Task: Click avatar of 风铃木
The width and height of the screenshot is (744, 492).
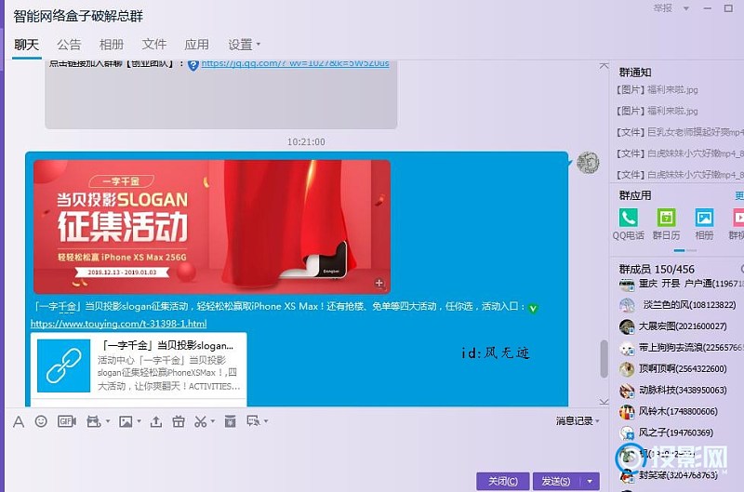Action: click(x=627, y=412)
